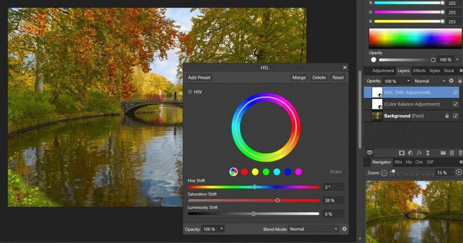The height and width of the screenshot is (243, 463).
Task: Click the Luminosity Shift value field
Action: 333,214
